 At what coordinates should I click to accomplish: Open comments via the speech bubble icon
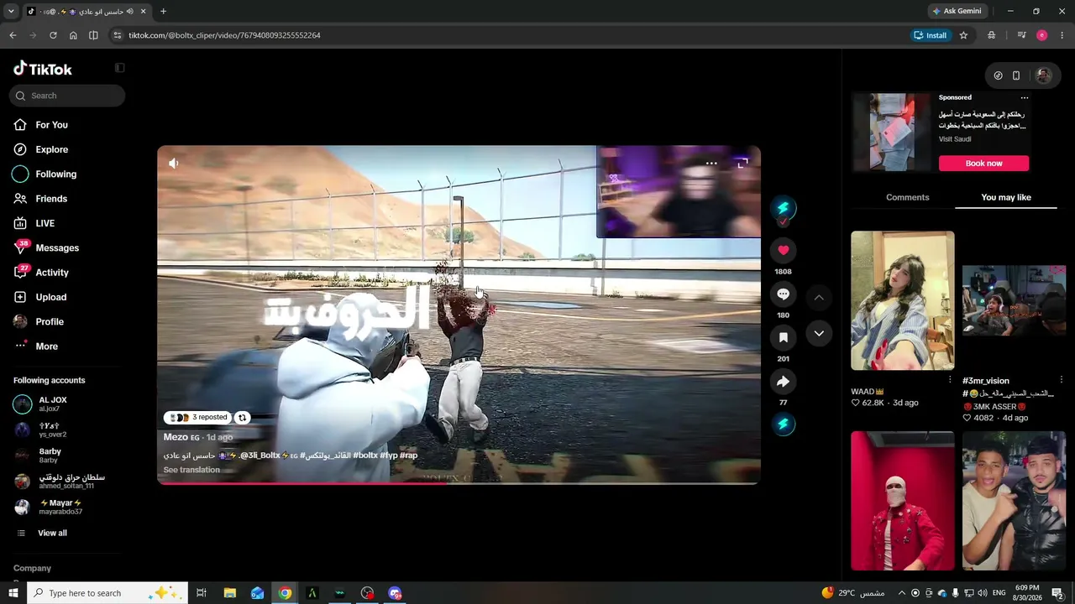pos(783,294)
